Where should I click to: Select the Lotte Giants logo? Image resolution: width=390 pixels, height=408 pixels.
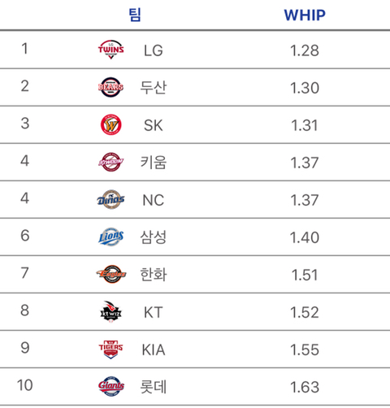point(111,386)
